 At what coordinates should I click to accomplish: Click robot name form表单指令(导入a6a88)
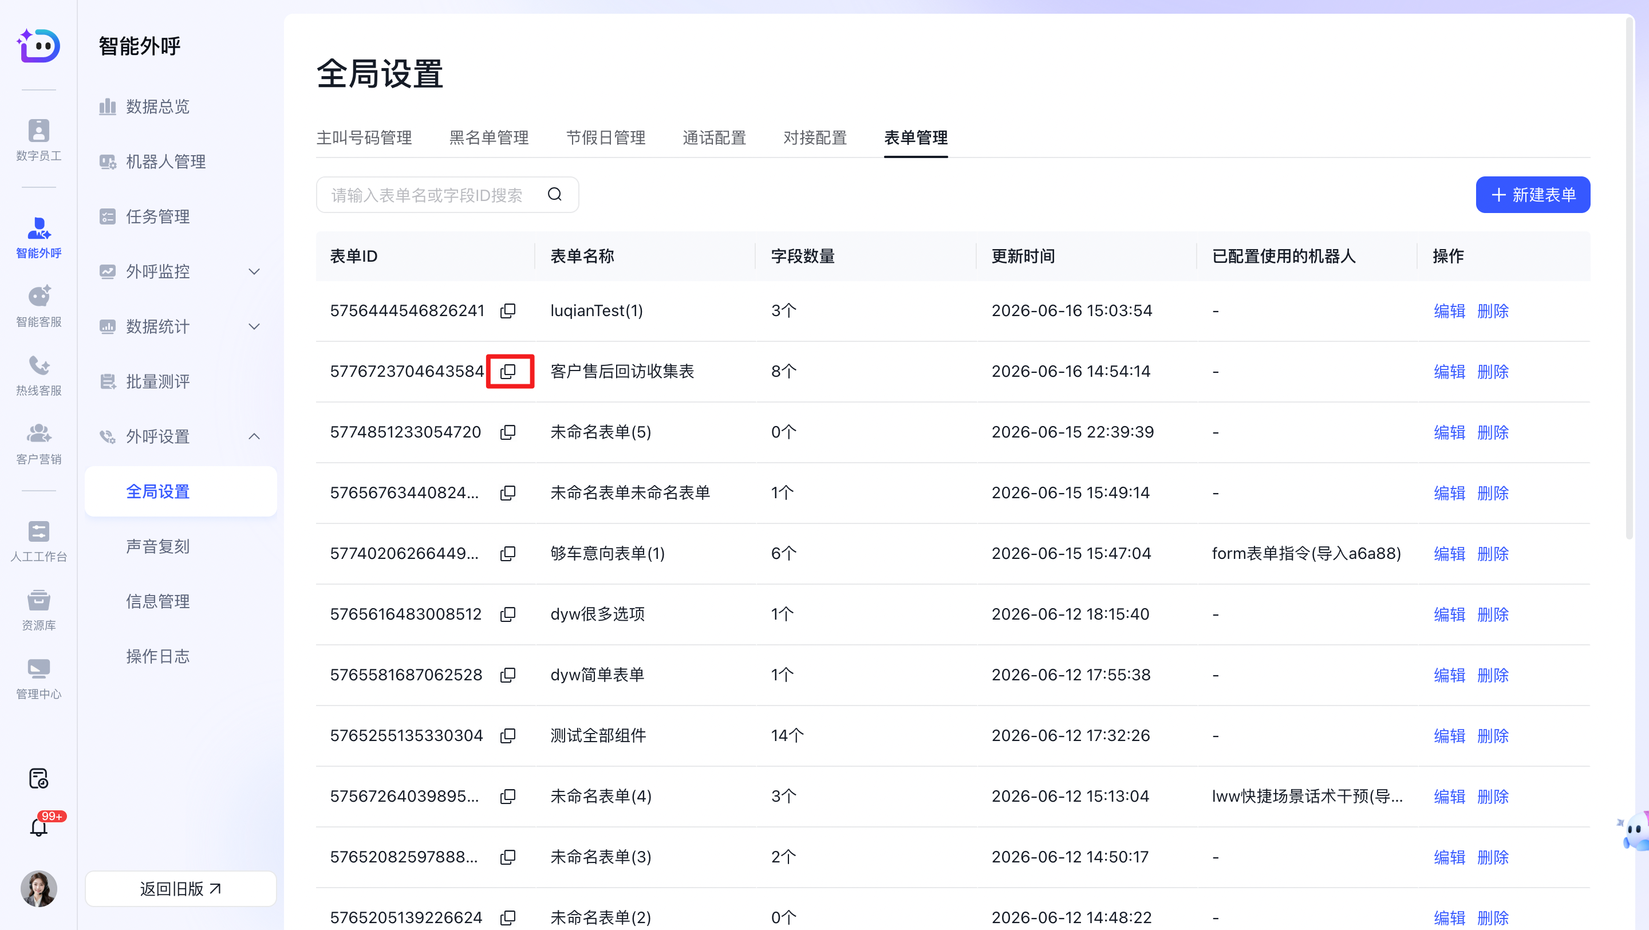1306,554
